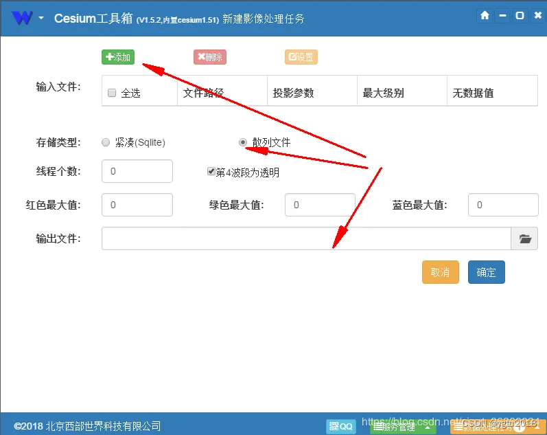
Task: Click the green 添加 (add) button
Action: pos(118,57)
